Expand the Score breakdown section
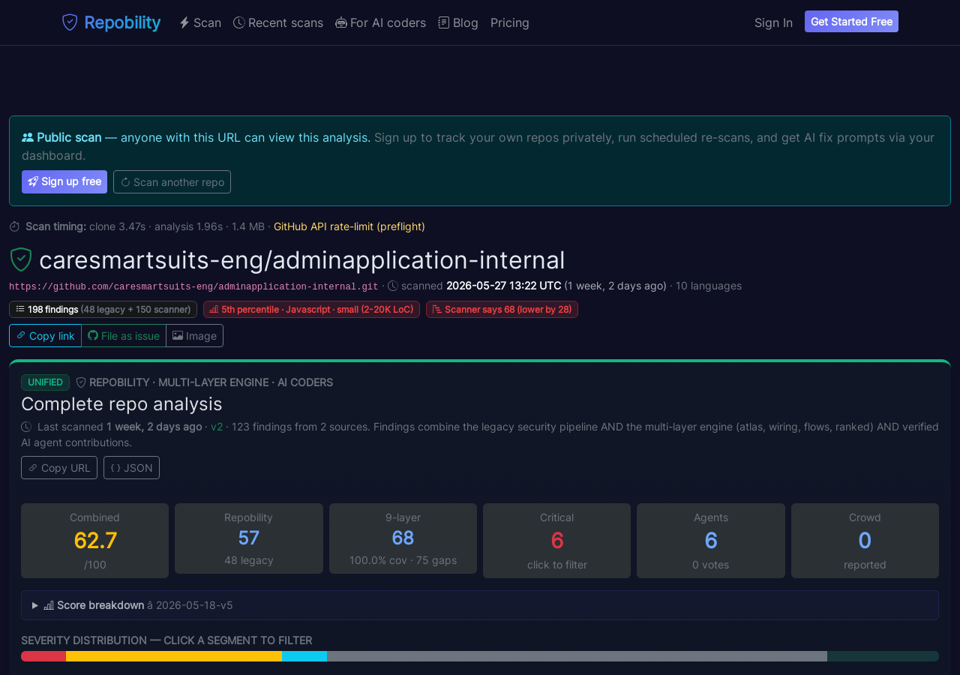The width and height of the screenshot is (960, 675). click(480, 605)
